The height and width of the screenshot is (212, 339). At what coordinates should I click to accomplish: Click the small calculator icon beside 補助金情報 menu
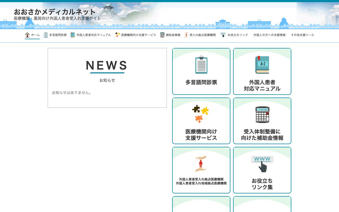coord(162,35)
